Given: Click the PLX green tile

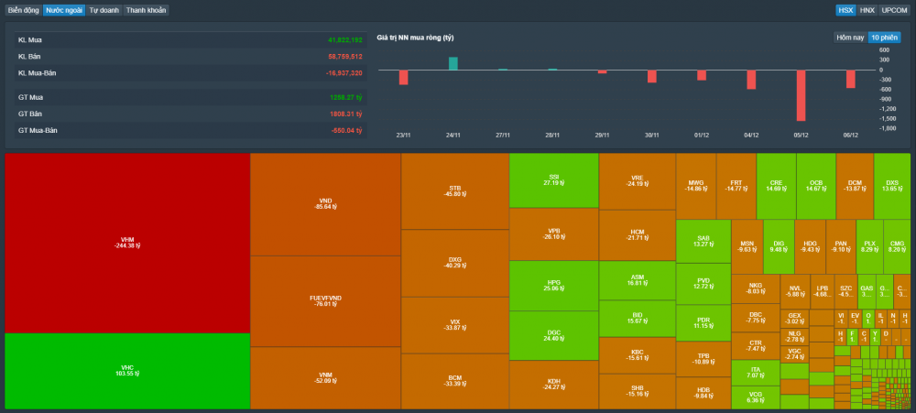Looking at the screenshot, I should tap(870, 246).
